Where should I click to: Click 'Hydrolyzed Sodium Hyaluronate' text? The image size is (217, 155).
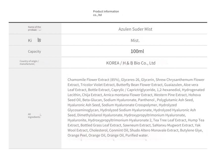coord(126,110)
